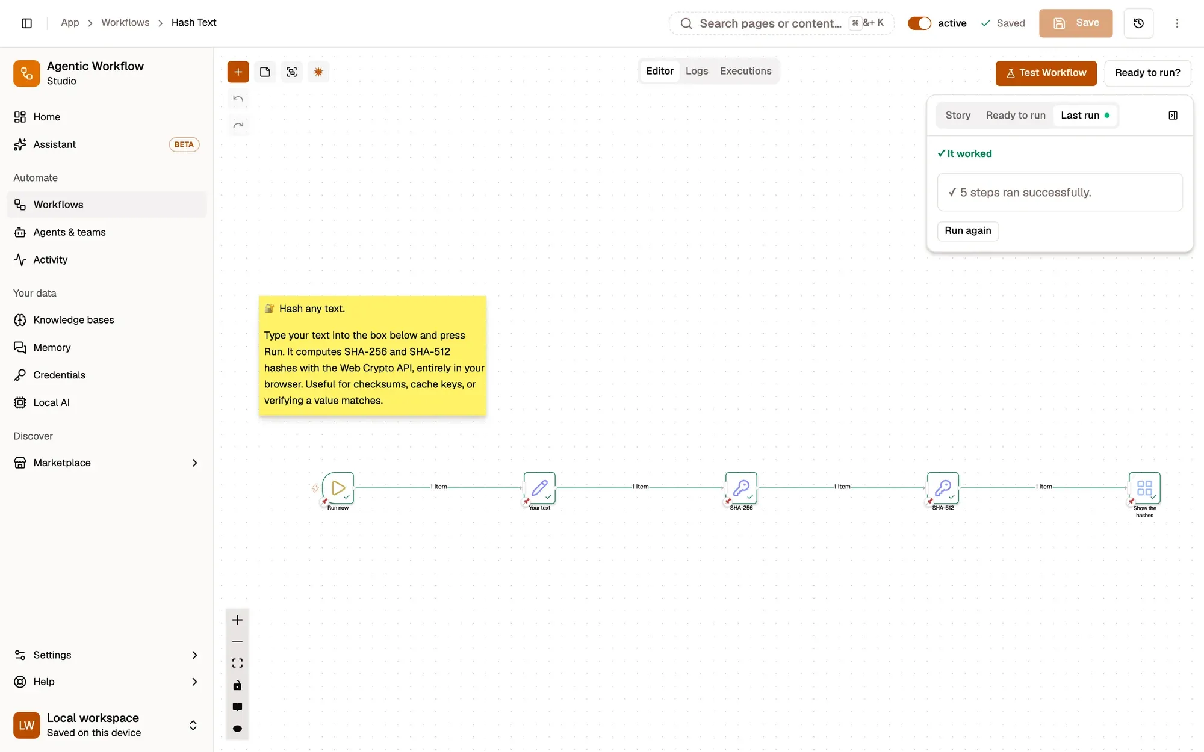Open the Ready to run tab
The width and height of the screenshot is (1204, 752).
click(x=1016, y=116)
